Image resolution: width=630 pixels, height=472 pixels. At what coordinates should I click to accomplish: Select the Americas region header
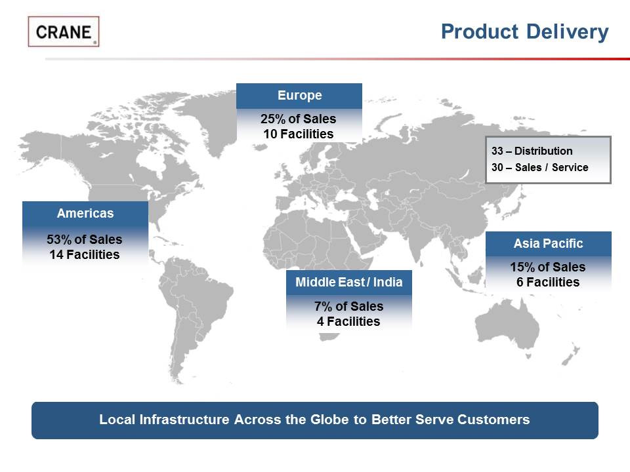coord(85,214)
